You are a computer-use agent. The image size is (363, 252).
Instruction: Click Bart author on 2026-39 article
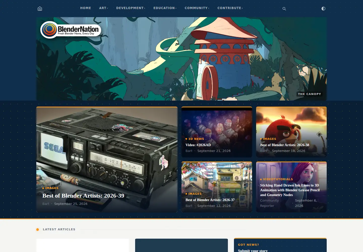pyautogui.click(x=46, y=204)
